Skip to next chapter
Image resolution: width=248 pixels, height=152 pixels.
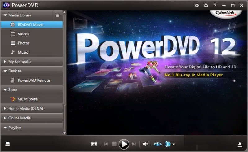click(134, 144)
